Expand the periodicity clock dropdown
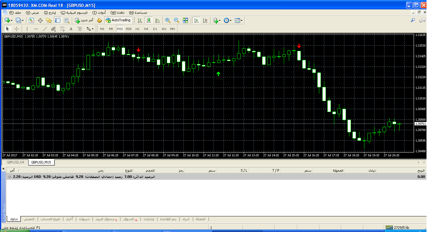 click(230, 20)
